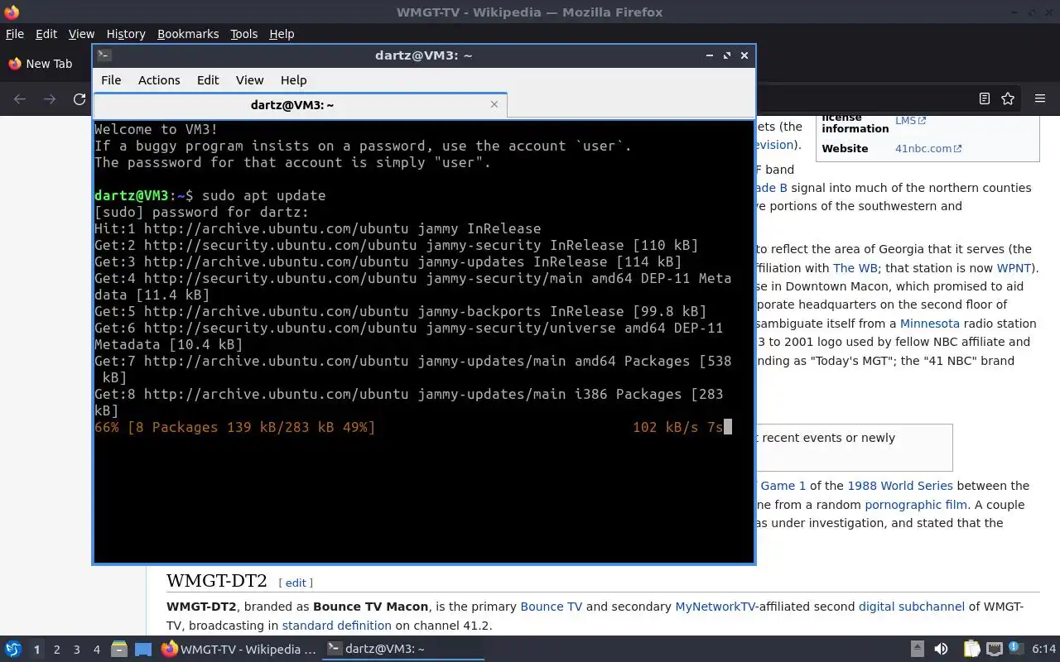Bookmark this page with the star icon
This screenshot has height=662, width=1060.
coord(1008,98)
